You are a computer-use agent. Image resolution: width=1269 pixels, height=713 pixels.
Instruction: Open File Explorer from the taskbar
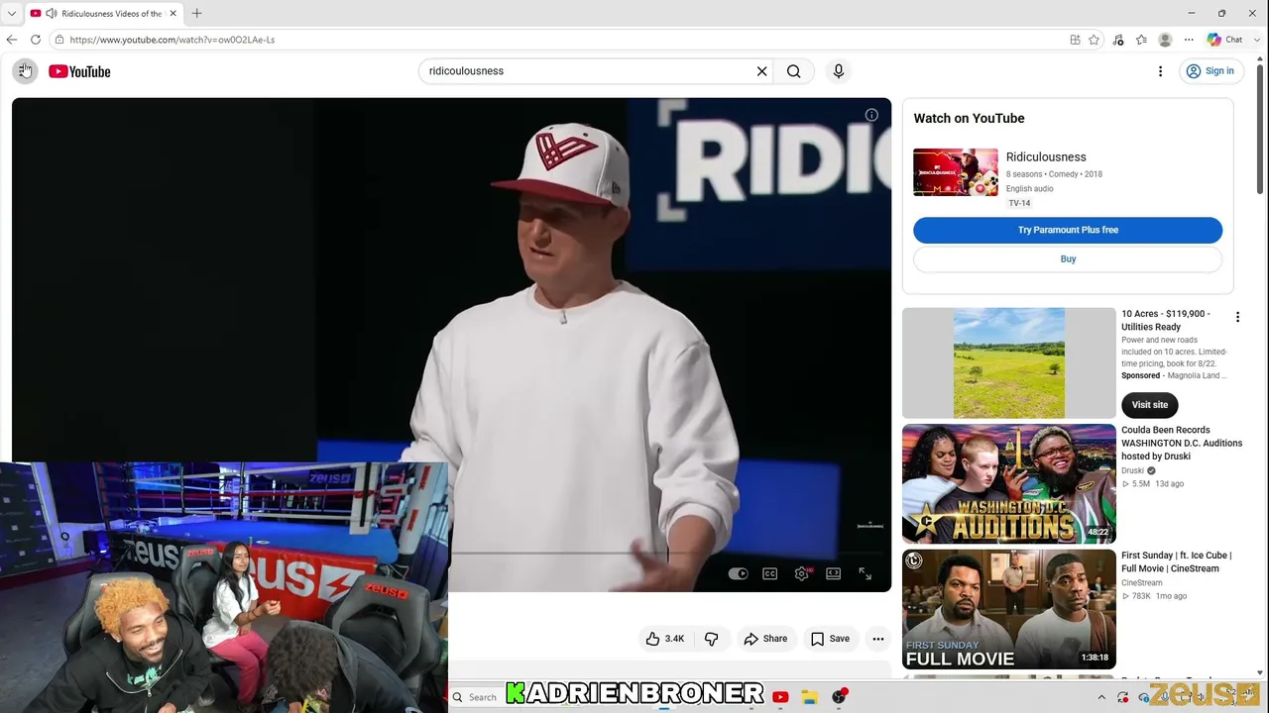pos(809,697)
